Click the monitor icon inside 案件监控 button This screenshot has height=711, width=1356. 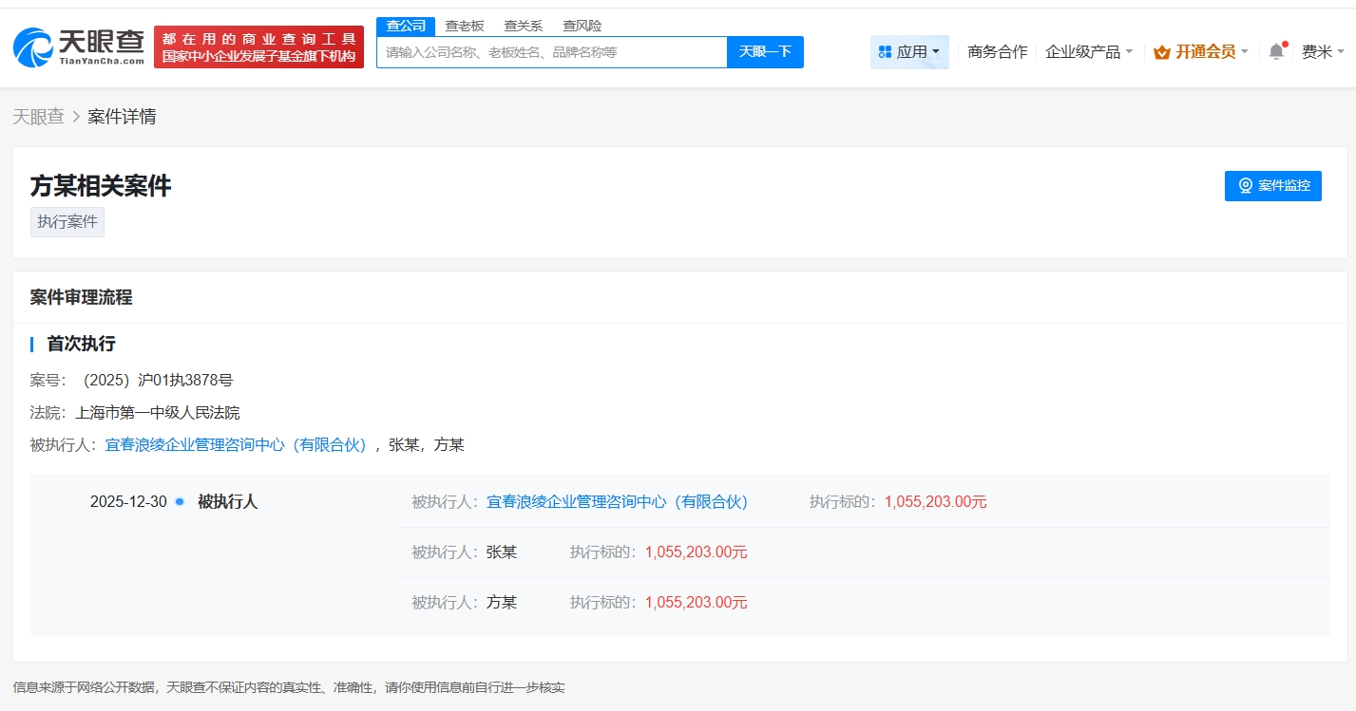[x=1244, y=185]
